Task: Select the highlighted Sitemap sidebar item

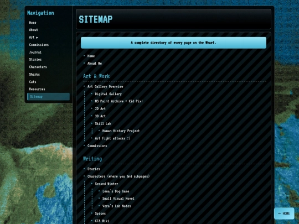Action: [x=48, y=97]
